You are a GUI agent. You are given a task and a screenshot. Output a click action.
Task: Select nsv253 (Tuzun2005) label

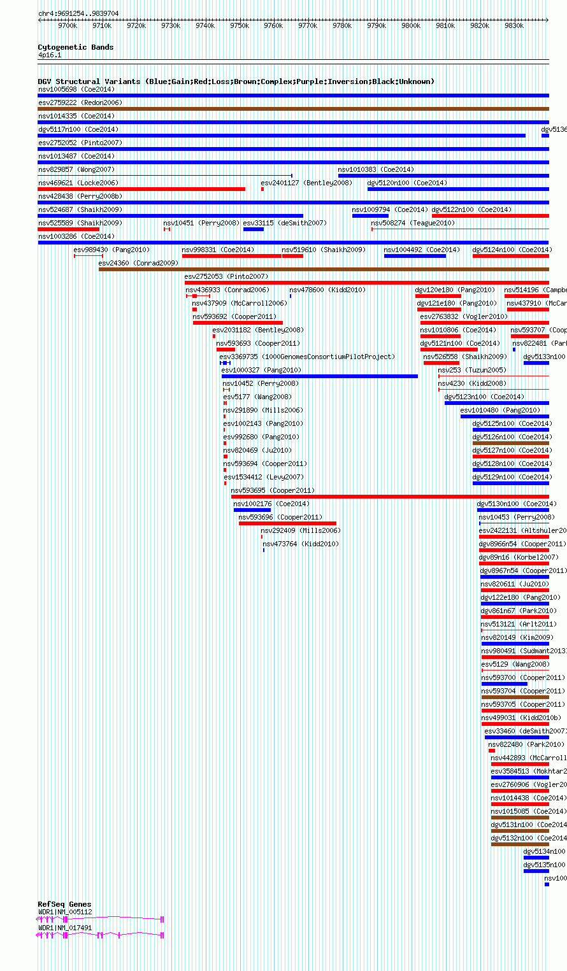coord(473,370)
